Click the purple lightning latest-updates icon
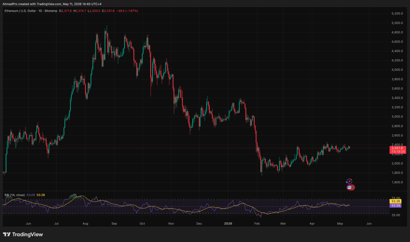Image resolution: width=410 pixels, height=242 pixels. click(x=349, y=181)
